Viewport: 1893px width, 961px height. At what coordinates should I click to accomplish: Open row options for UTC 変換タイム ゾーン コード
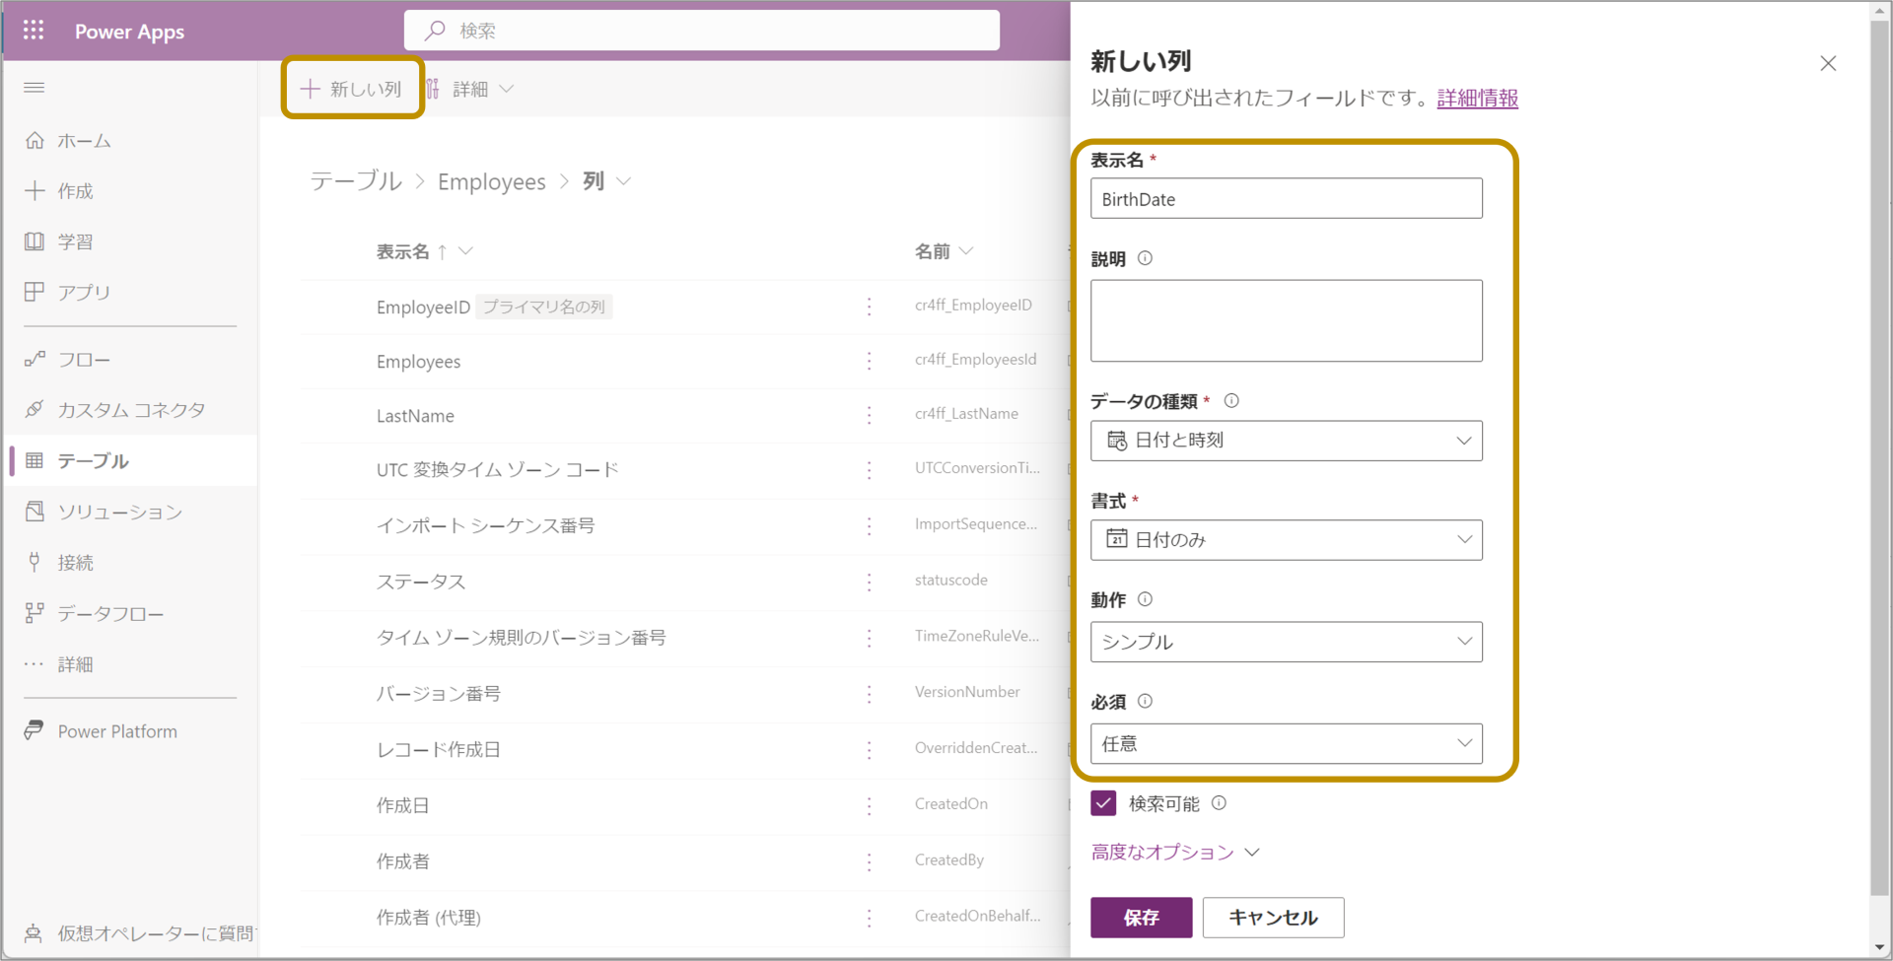click(869, 470)
